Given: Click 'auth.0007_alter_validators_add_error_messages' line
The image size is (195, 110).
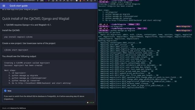Looking at the screenshot, I should pyautogui.click(x=131, y=65).
